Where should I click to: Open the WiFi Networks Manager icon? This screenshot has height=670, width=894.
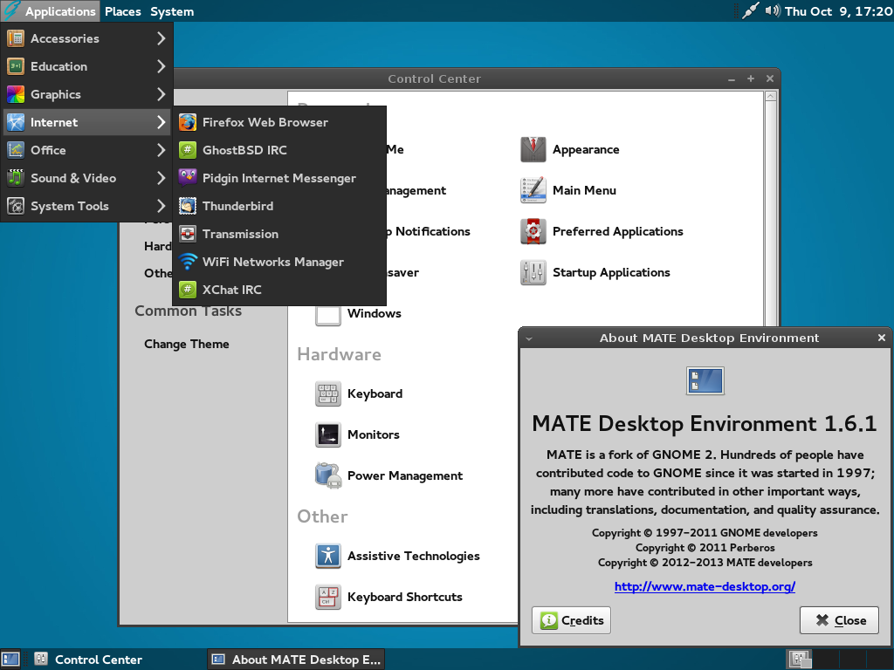pos(188,262)
